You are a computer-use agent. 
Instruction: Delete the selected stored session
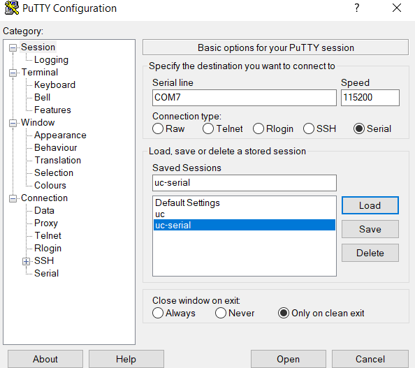pyautogui.click(x=370, y=253)
